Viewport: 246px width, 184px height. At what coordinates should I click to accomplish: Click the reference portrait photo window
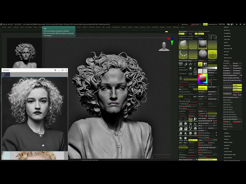[x=35, y=114]
